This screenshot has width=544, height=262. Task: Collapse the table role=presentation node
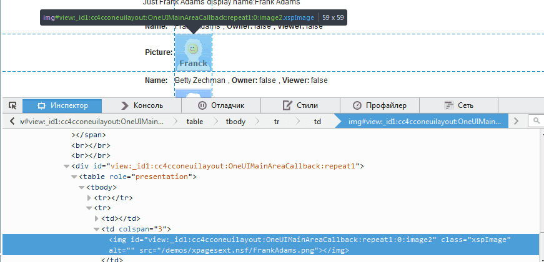74,177
